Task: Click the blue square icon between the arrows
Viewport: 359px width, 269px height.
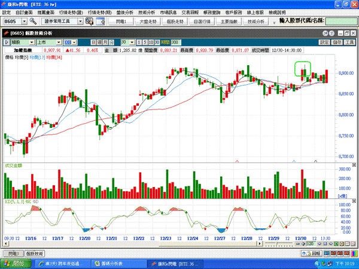Action: [x=325, y=244]
